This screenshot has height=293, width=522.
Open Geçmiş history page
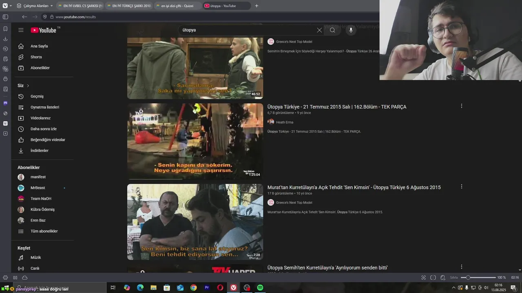(x=44, y=96)
